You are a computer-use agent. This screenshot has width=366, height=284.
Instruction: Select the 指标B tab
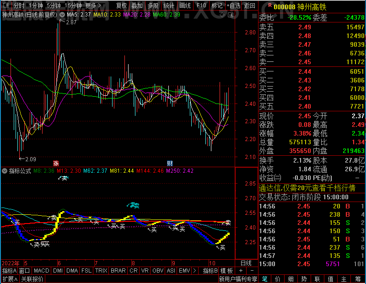(x=210, y=271)
